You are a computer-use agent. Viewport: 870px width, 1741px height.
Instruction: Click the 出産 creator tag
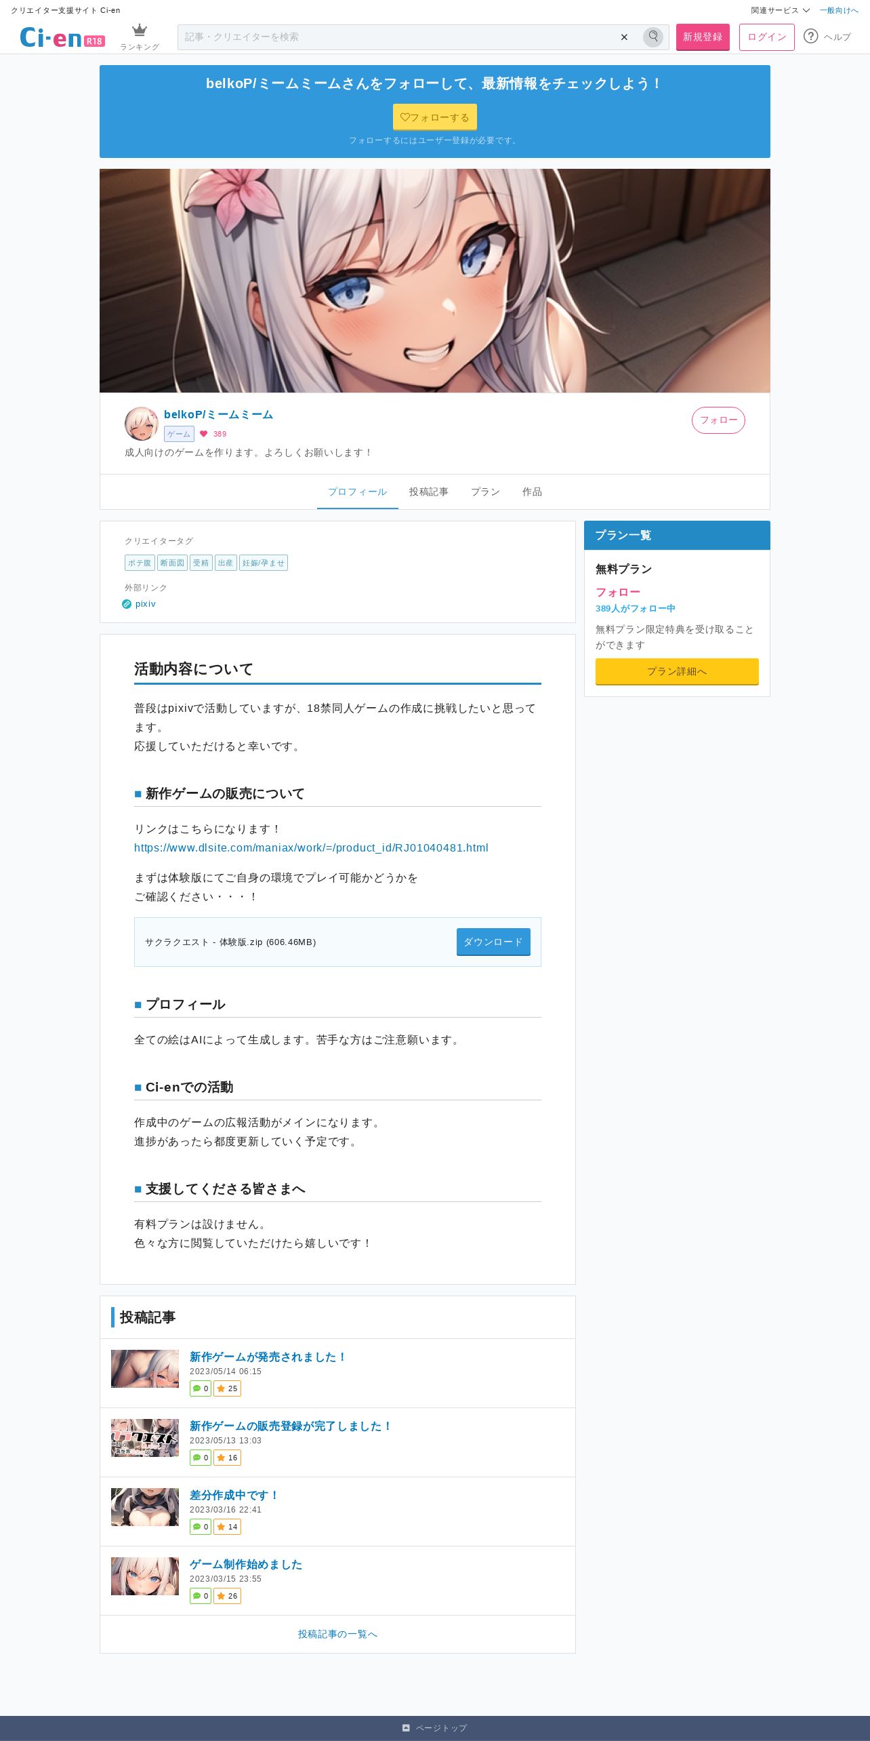pos(226,563)
